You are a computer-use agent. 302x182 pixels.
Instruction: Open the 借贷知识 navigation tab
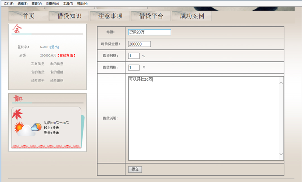click(x=69, y=16)
